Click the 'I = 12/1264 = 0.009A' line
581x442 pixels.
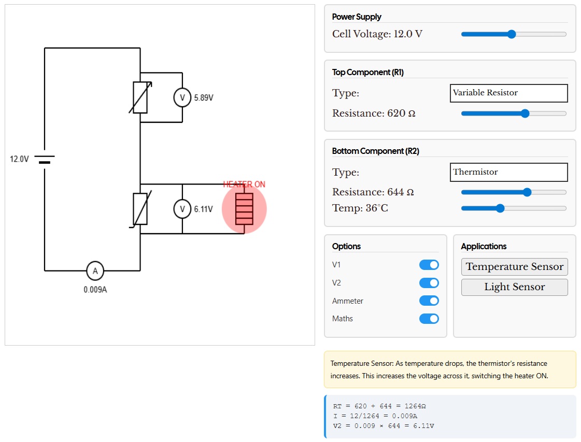tap(375, 416)
